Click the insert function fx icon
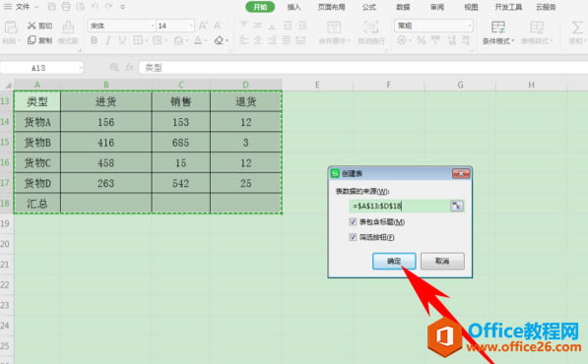 point(129,68)
